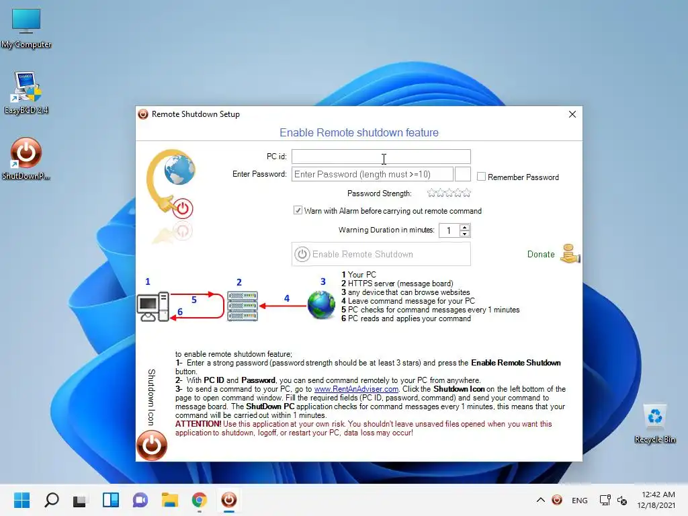This screenshot has height=516, width=688.
Task: Open Widgets panel from taskbar
Action: pyautogui.click(x=111, y=500)
